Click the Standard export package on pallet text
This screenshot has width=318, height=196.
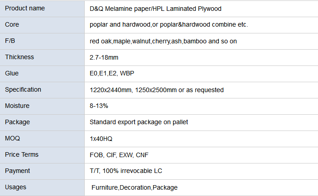coord(139,122)
